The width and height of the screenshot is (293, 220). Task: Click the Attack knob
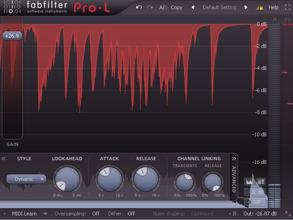(x=109, y=179)
